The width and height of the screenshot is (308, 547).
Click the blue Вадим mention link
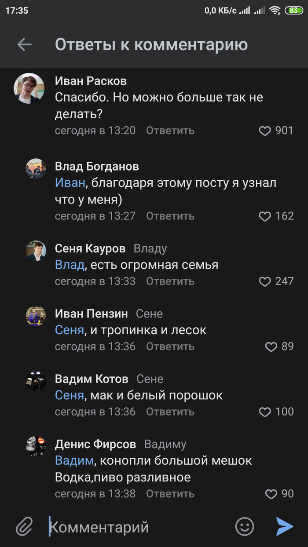tap(74, 460)
